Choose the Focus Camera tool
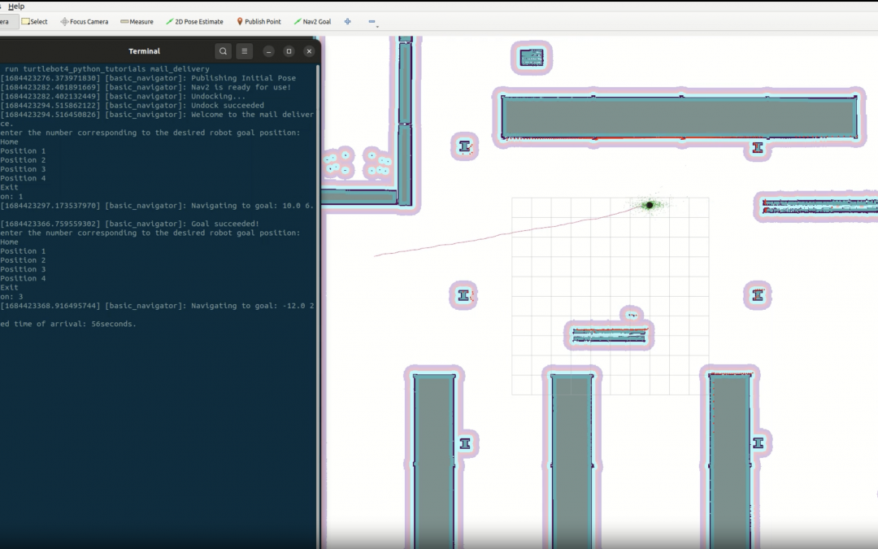878x549 pixels. click(84, 22)
